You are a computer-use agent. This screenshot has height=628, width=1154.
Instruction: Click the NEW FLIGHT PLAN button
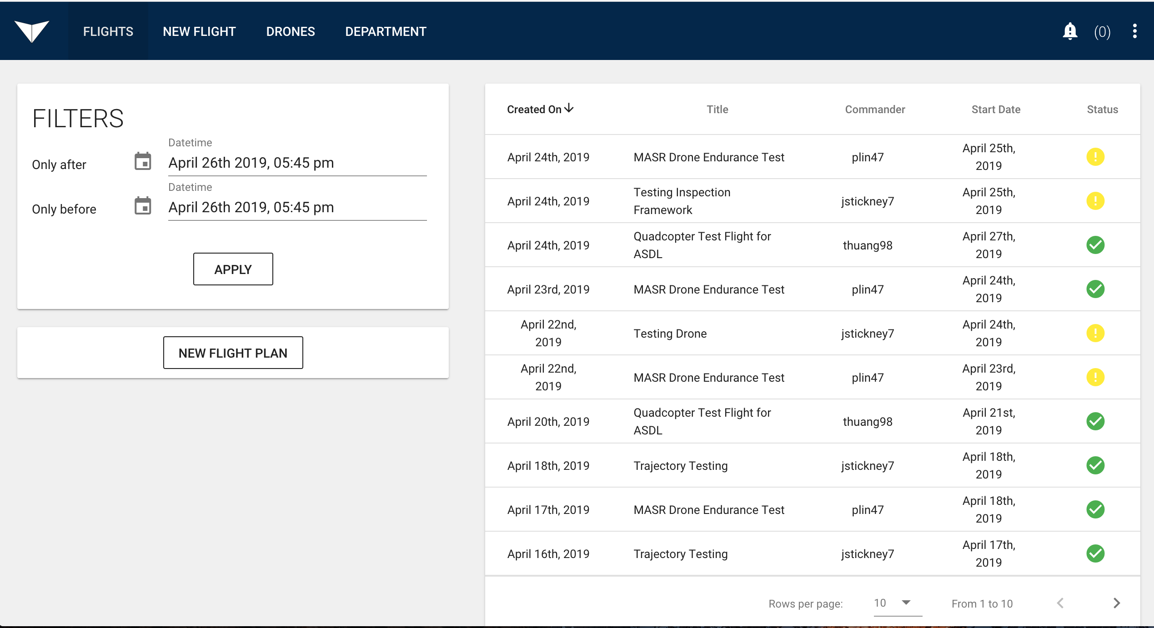pyautogui.click(x=233, y=353)
